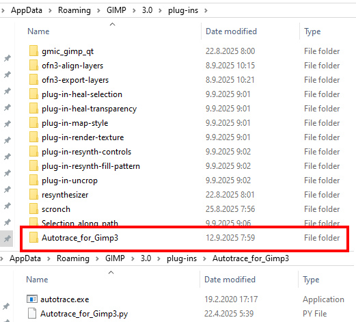Click the resynthesizer folder icon
356x322 pixels.
pos(33,194)
